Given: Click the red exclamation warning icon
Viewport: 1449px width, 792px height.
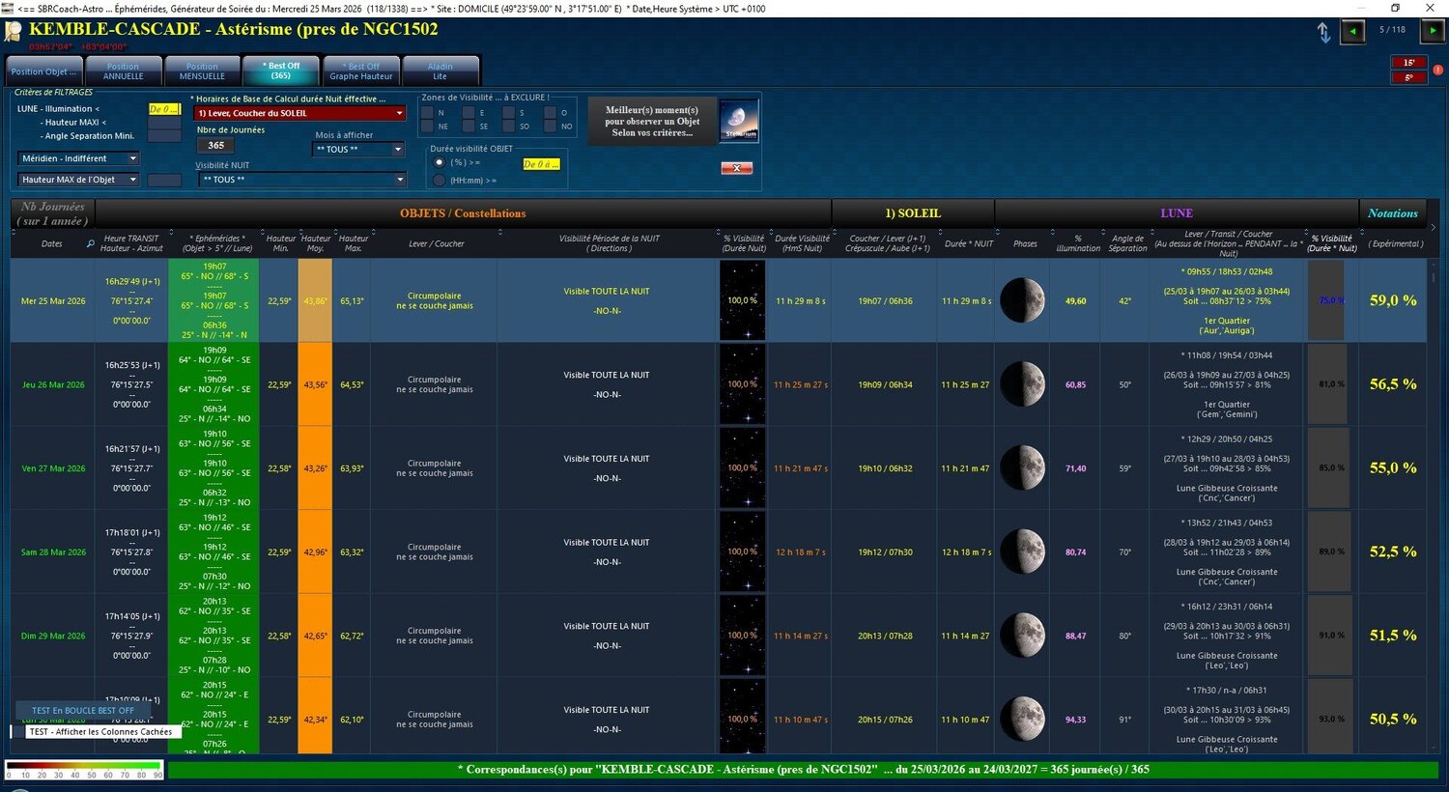Looking at the screenshot, I should 1438,70.
